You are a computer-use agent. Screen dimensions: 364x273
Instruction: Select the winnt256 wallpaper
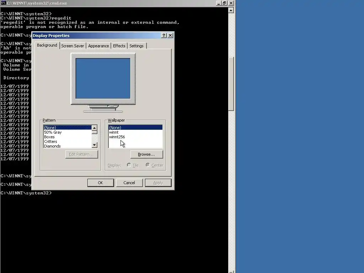point(135,137)
